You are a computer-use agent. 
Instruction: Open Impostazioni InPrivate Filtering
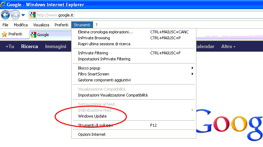click(x=134, y=59)
